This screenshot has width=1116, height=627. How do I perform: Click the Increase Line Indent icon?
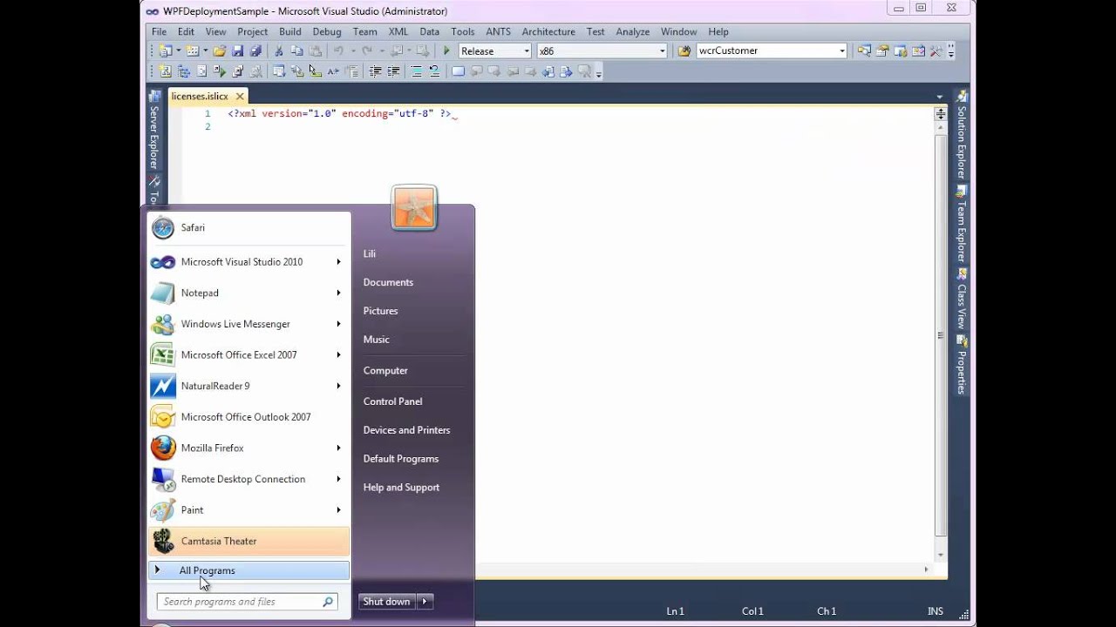point(393,71)
